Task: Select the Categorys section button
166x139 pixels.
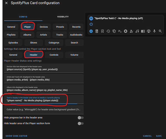Action: point(54,43)
